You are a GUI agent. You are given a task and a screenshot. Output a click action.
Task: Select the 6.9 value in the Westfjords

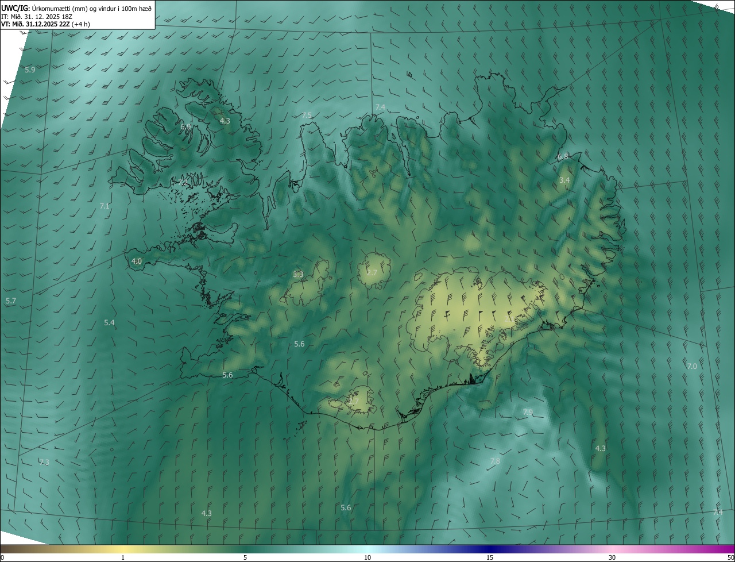click(x=185, y=126)
